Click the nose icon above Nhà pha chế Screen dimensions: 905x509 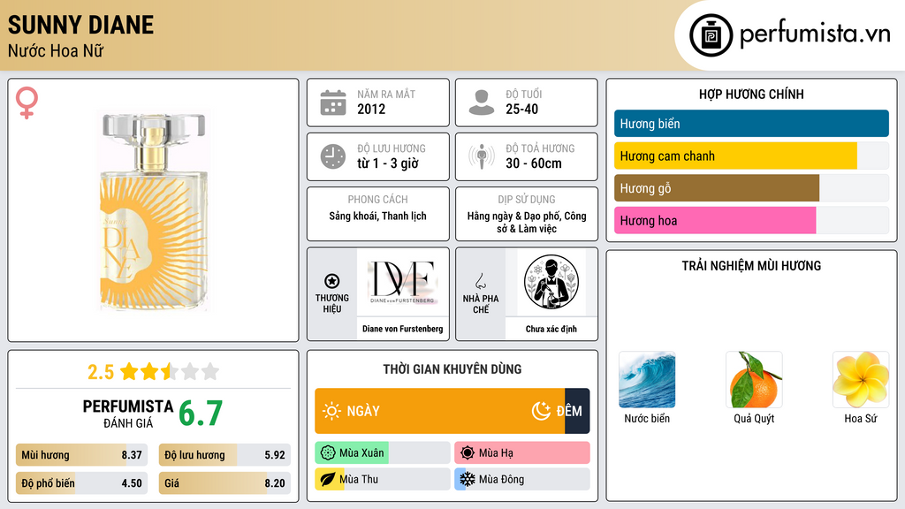point(480,281)
